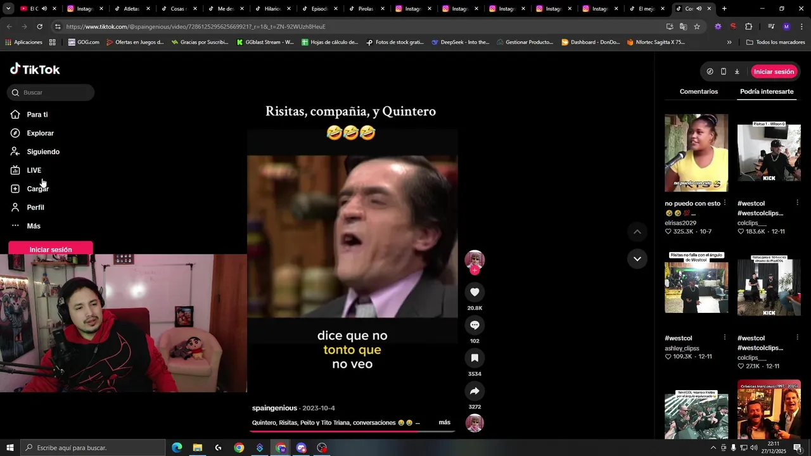The image size is (811, 456).
Task: Open video comments bubble icon showing 102
Action: pos(475,325)
